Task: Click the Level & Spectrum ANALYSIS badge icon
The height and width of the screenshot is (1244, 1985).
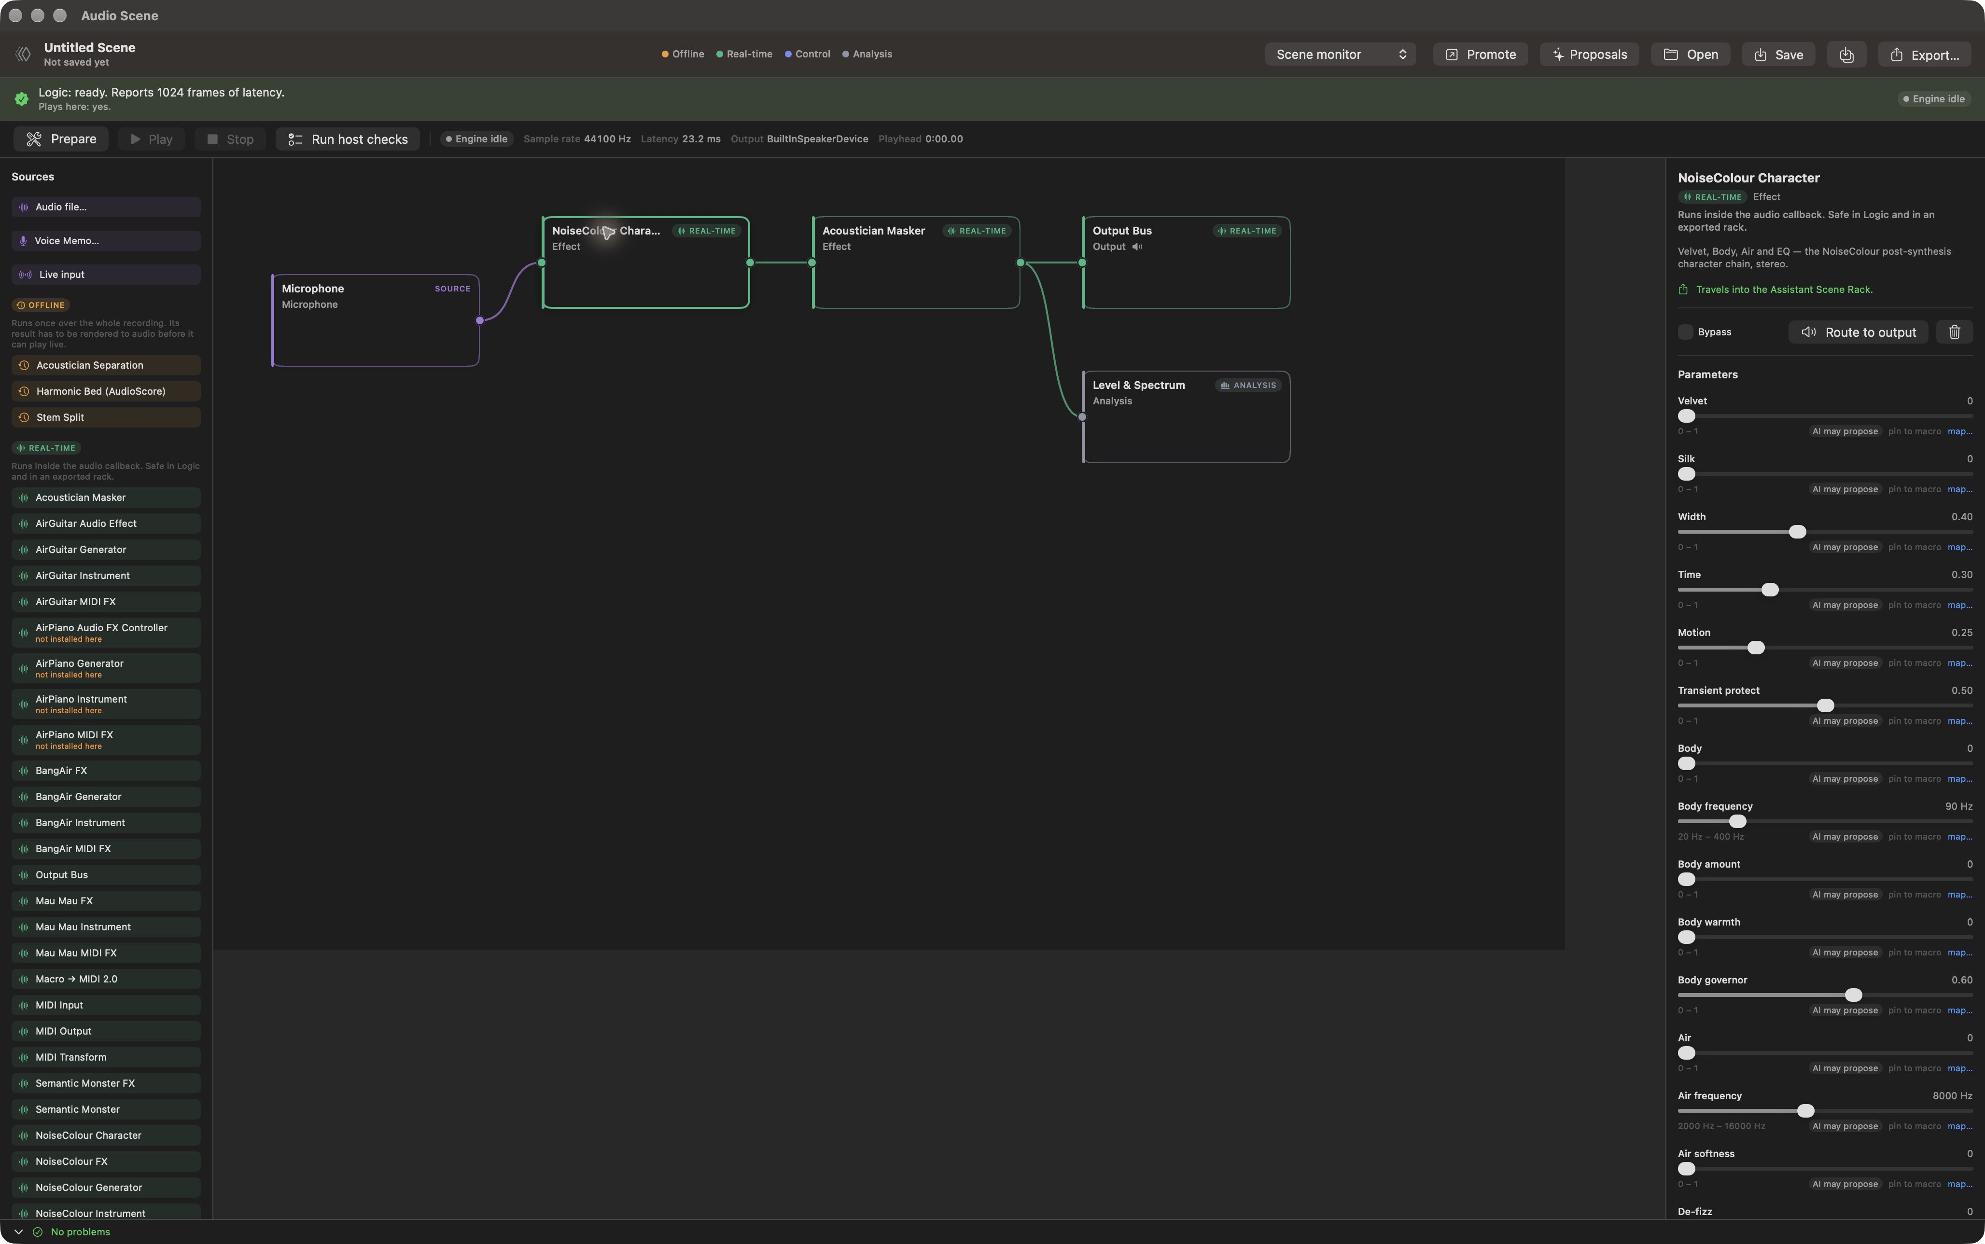Action: point(1225,385)
